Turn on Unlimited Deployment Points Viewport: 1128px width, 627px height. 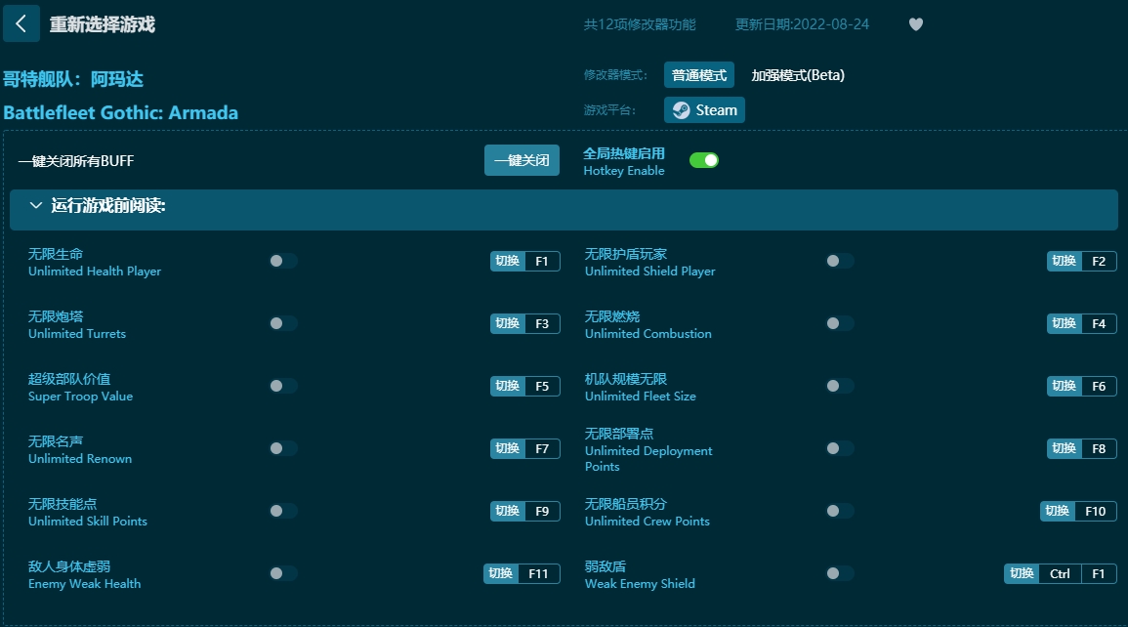point(839,448)
